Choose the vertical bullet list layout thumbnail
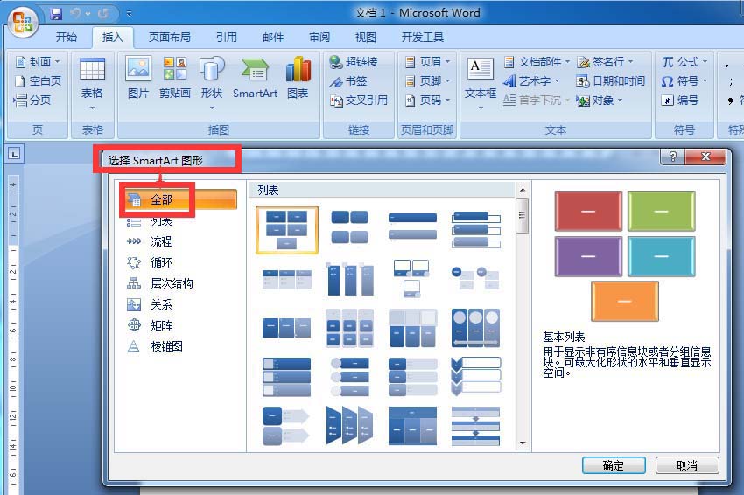This screenshot has height=495, width=744. [412, 226]
